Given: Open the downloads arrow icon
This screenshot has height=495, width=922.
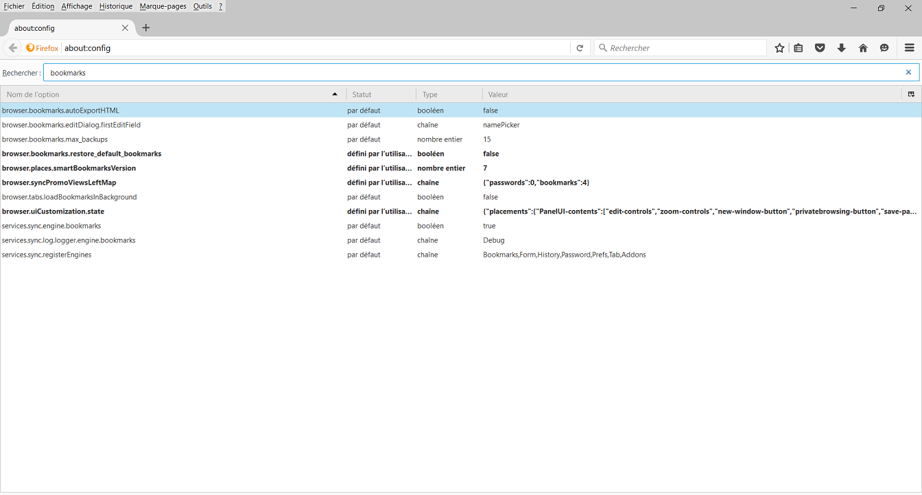Looking at the screenshot, I should pyautogui.click(x=841, y=48).
